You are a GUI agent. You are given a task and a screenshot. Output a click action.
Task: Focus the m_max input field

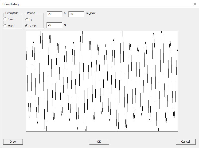76,14
